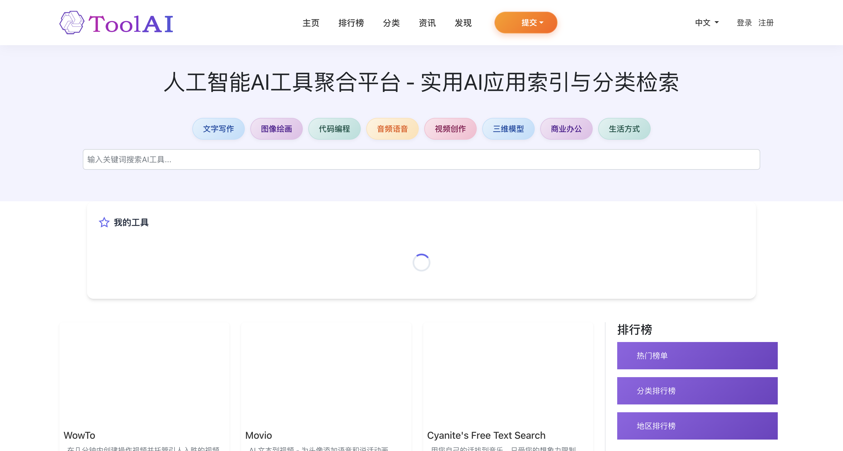Screen dimensions: 843x451
Task: Switch to the 分类 page tab
Action: coord(391,23)
